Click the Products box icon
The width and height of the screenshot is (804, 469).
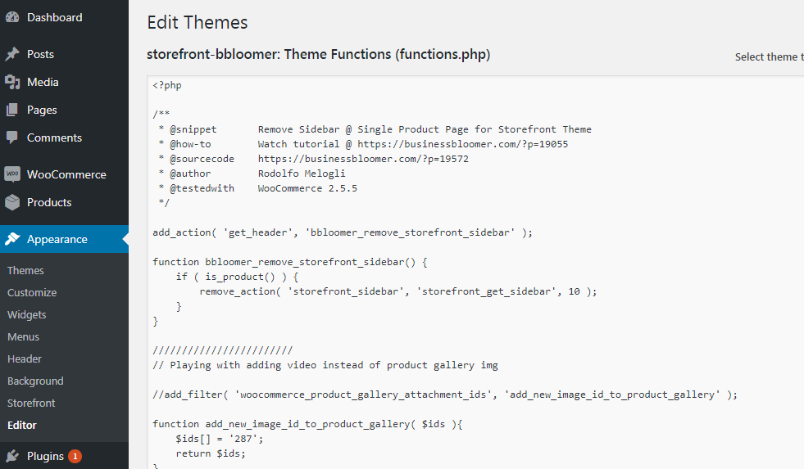12,202
